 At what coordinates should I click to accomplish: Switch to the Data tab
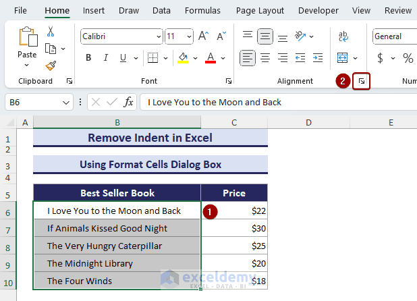pos(161,10)
